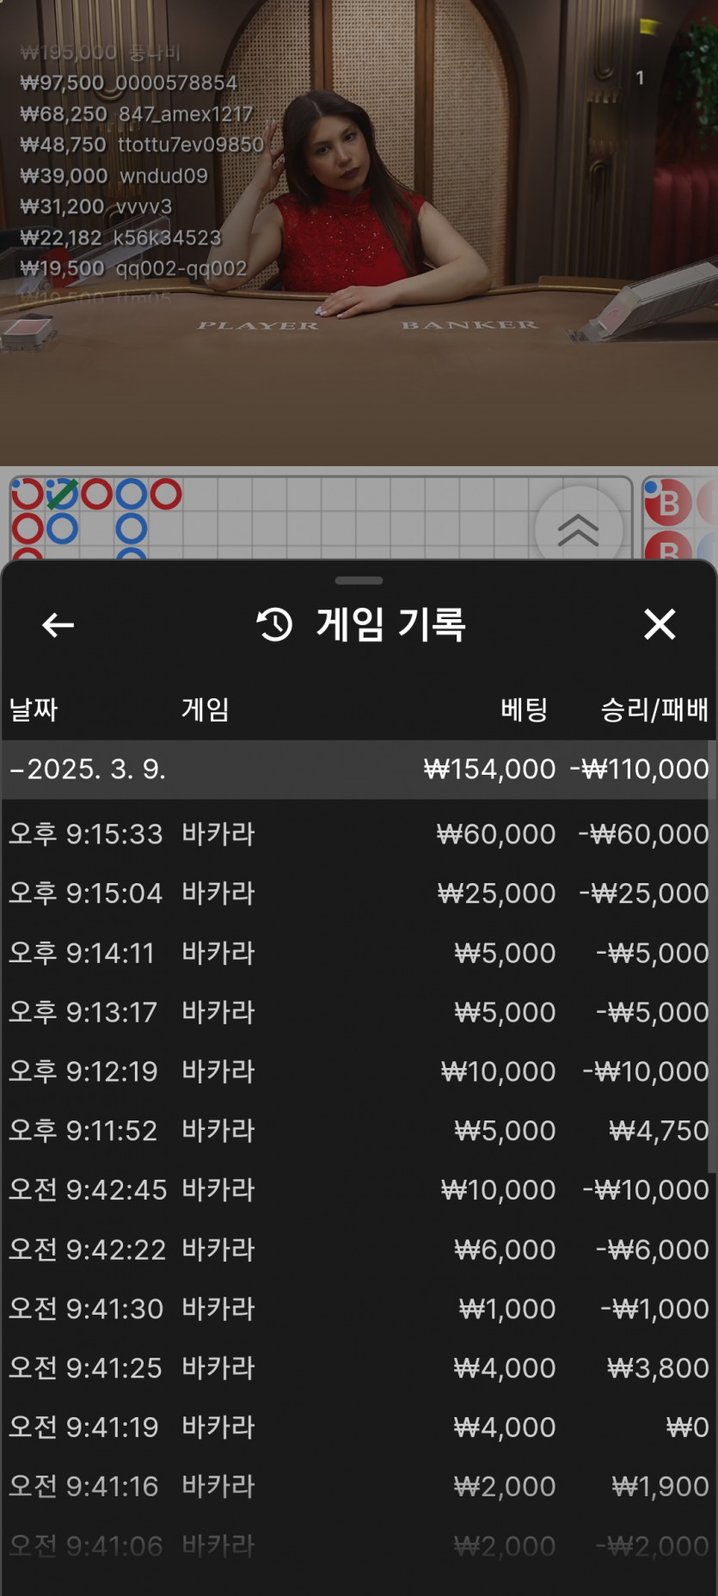Open the 오전 9:42:45 baccarat record

point(359,1189)
